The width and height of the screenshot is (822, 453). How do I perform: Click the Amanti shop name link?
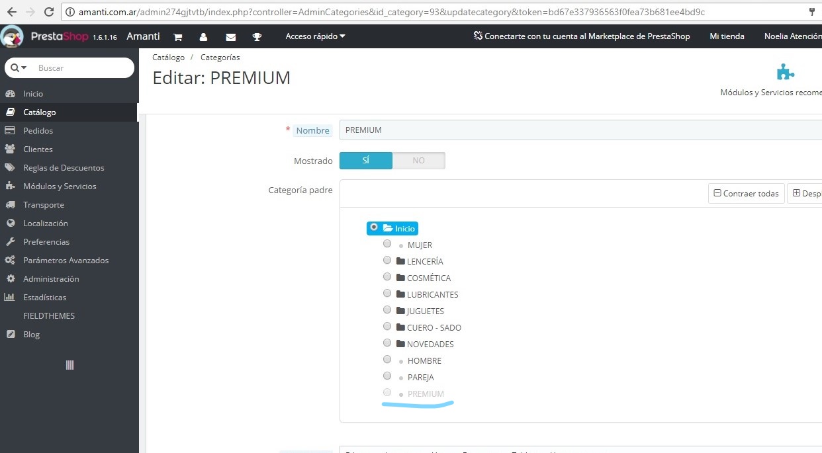coord(143,36)
